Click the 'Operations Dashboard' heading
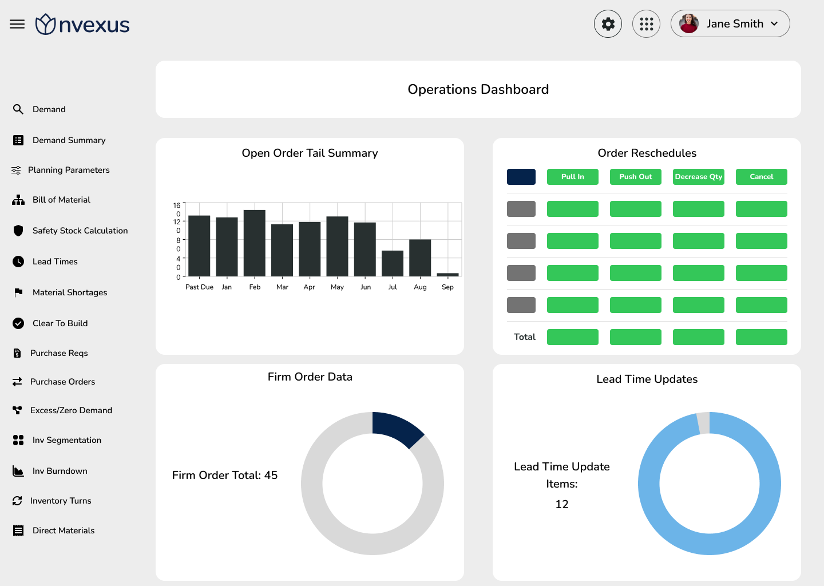Screen dimensions: 824x586 click(478, 89)
